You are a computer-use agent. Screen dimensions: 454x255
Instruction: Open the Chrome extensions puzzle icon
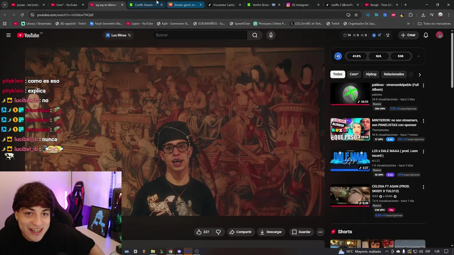click(411, 15)
